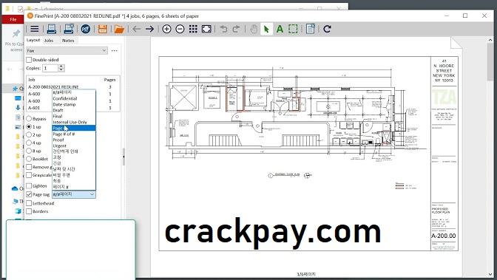Increase the Copies stepper value
This screenshot has width=497, height=280.
(61, 66)
